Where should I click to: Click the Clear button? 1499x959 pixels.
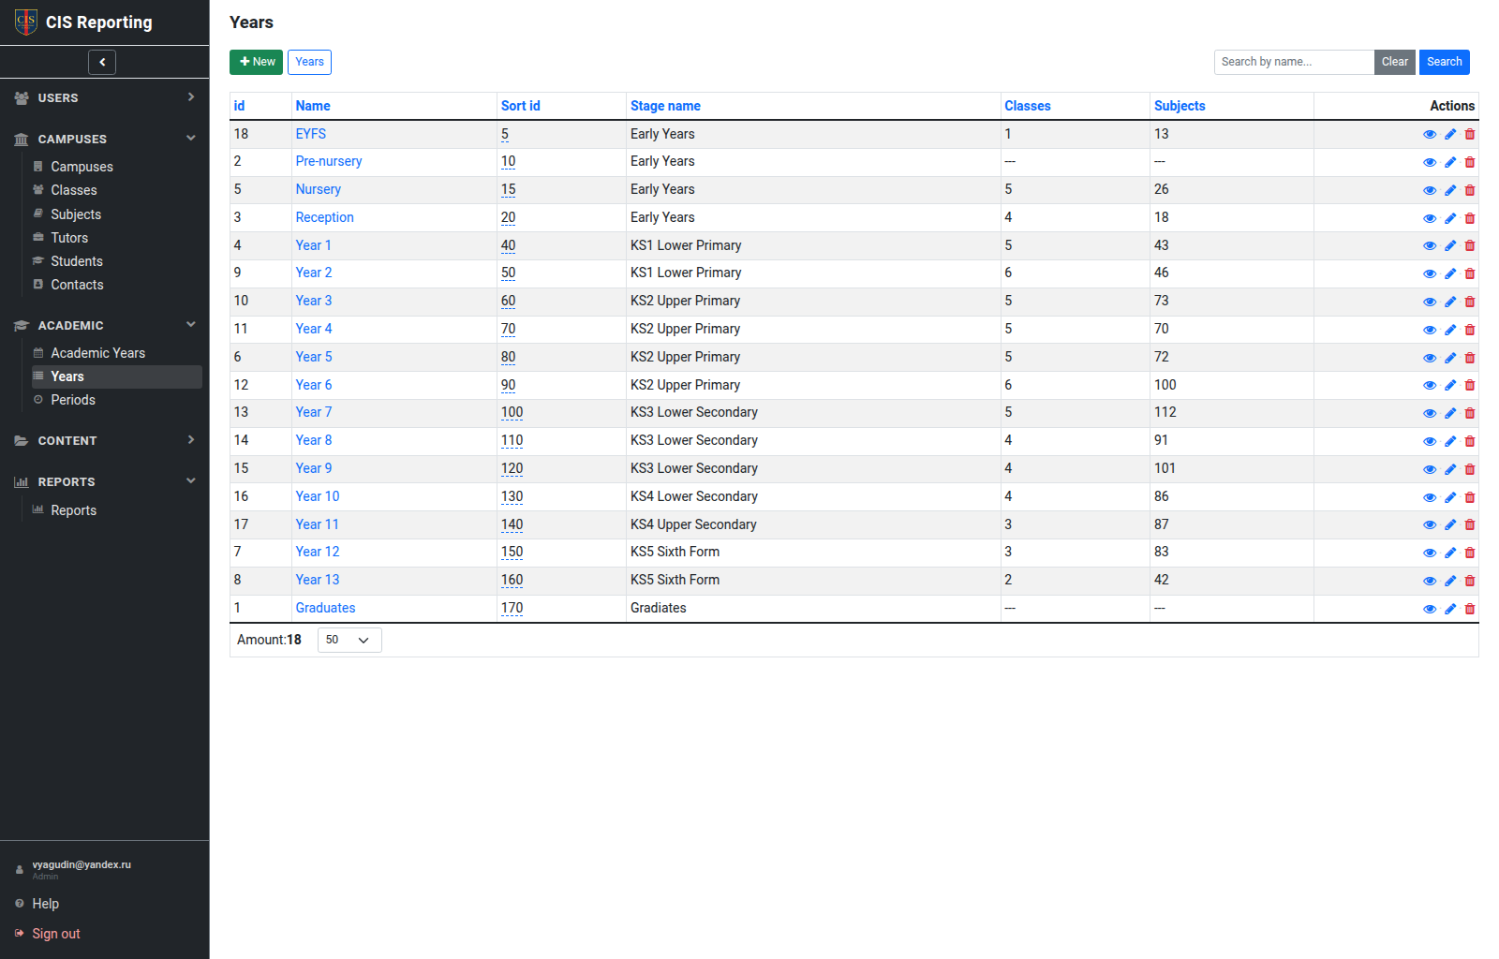pos(1395,62)
